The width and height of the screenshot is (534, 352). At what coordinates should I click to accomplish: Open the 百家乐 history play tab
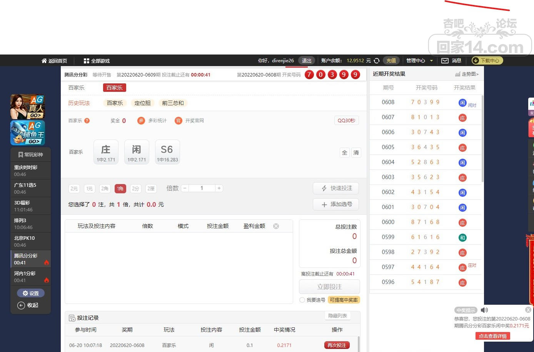(x=115, y=103)
